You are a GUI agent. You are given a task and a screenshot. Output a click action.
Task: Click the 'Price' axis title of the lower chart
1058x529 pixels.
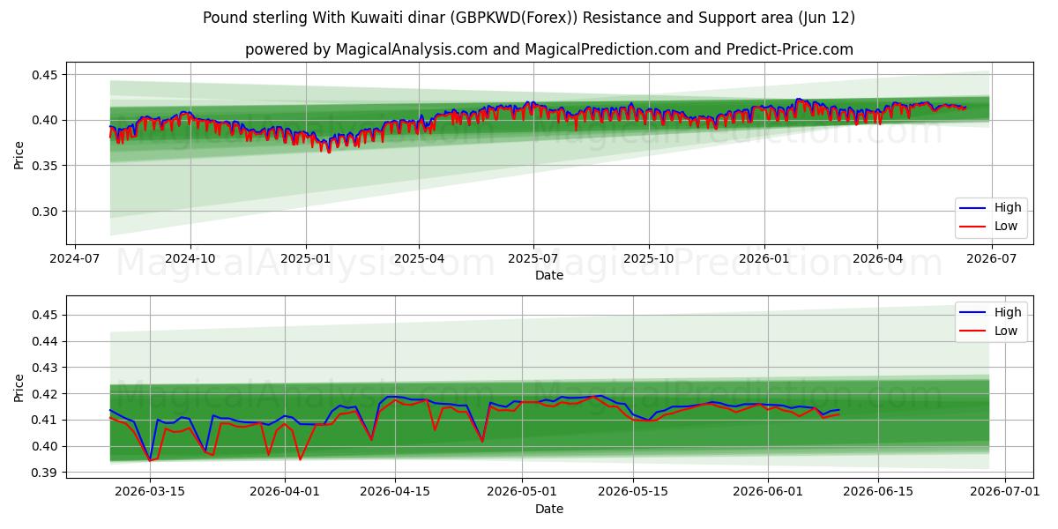[19, 388]
